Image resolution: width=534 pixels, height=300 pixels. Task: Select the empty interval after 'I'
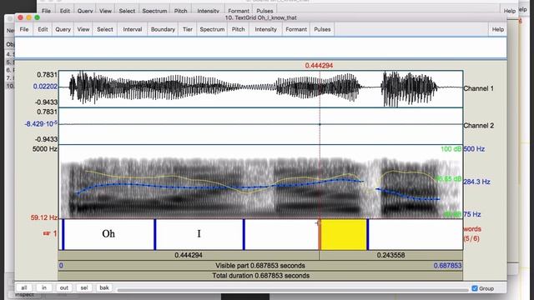tap(282, 234)
